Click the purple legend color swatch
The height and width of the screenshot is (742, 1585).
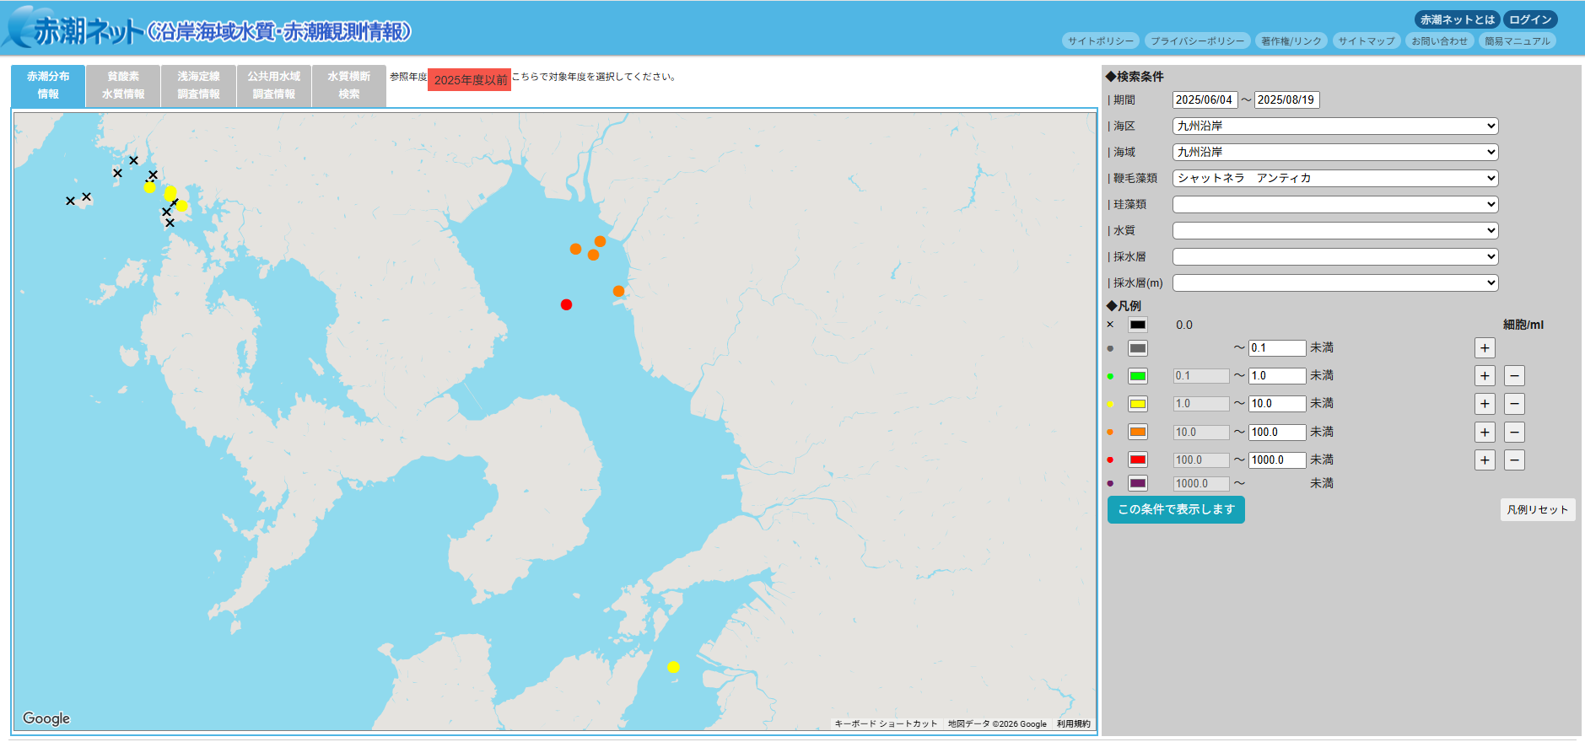coord(1138,483)
